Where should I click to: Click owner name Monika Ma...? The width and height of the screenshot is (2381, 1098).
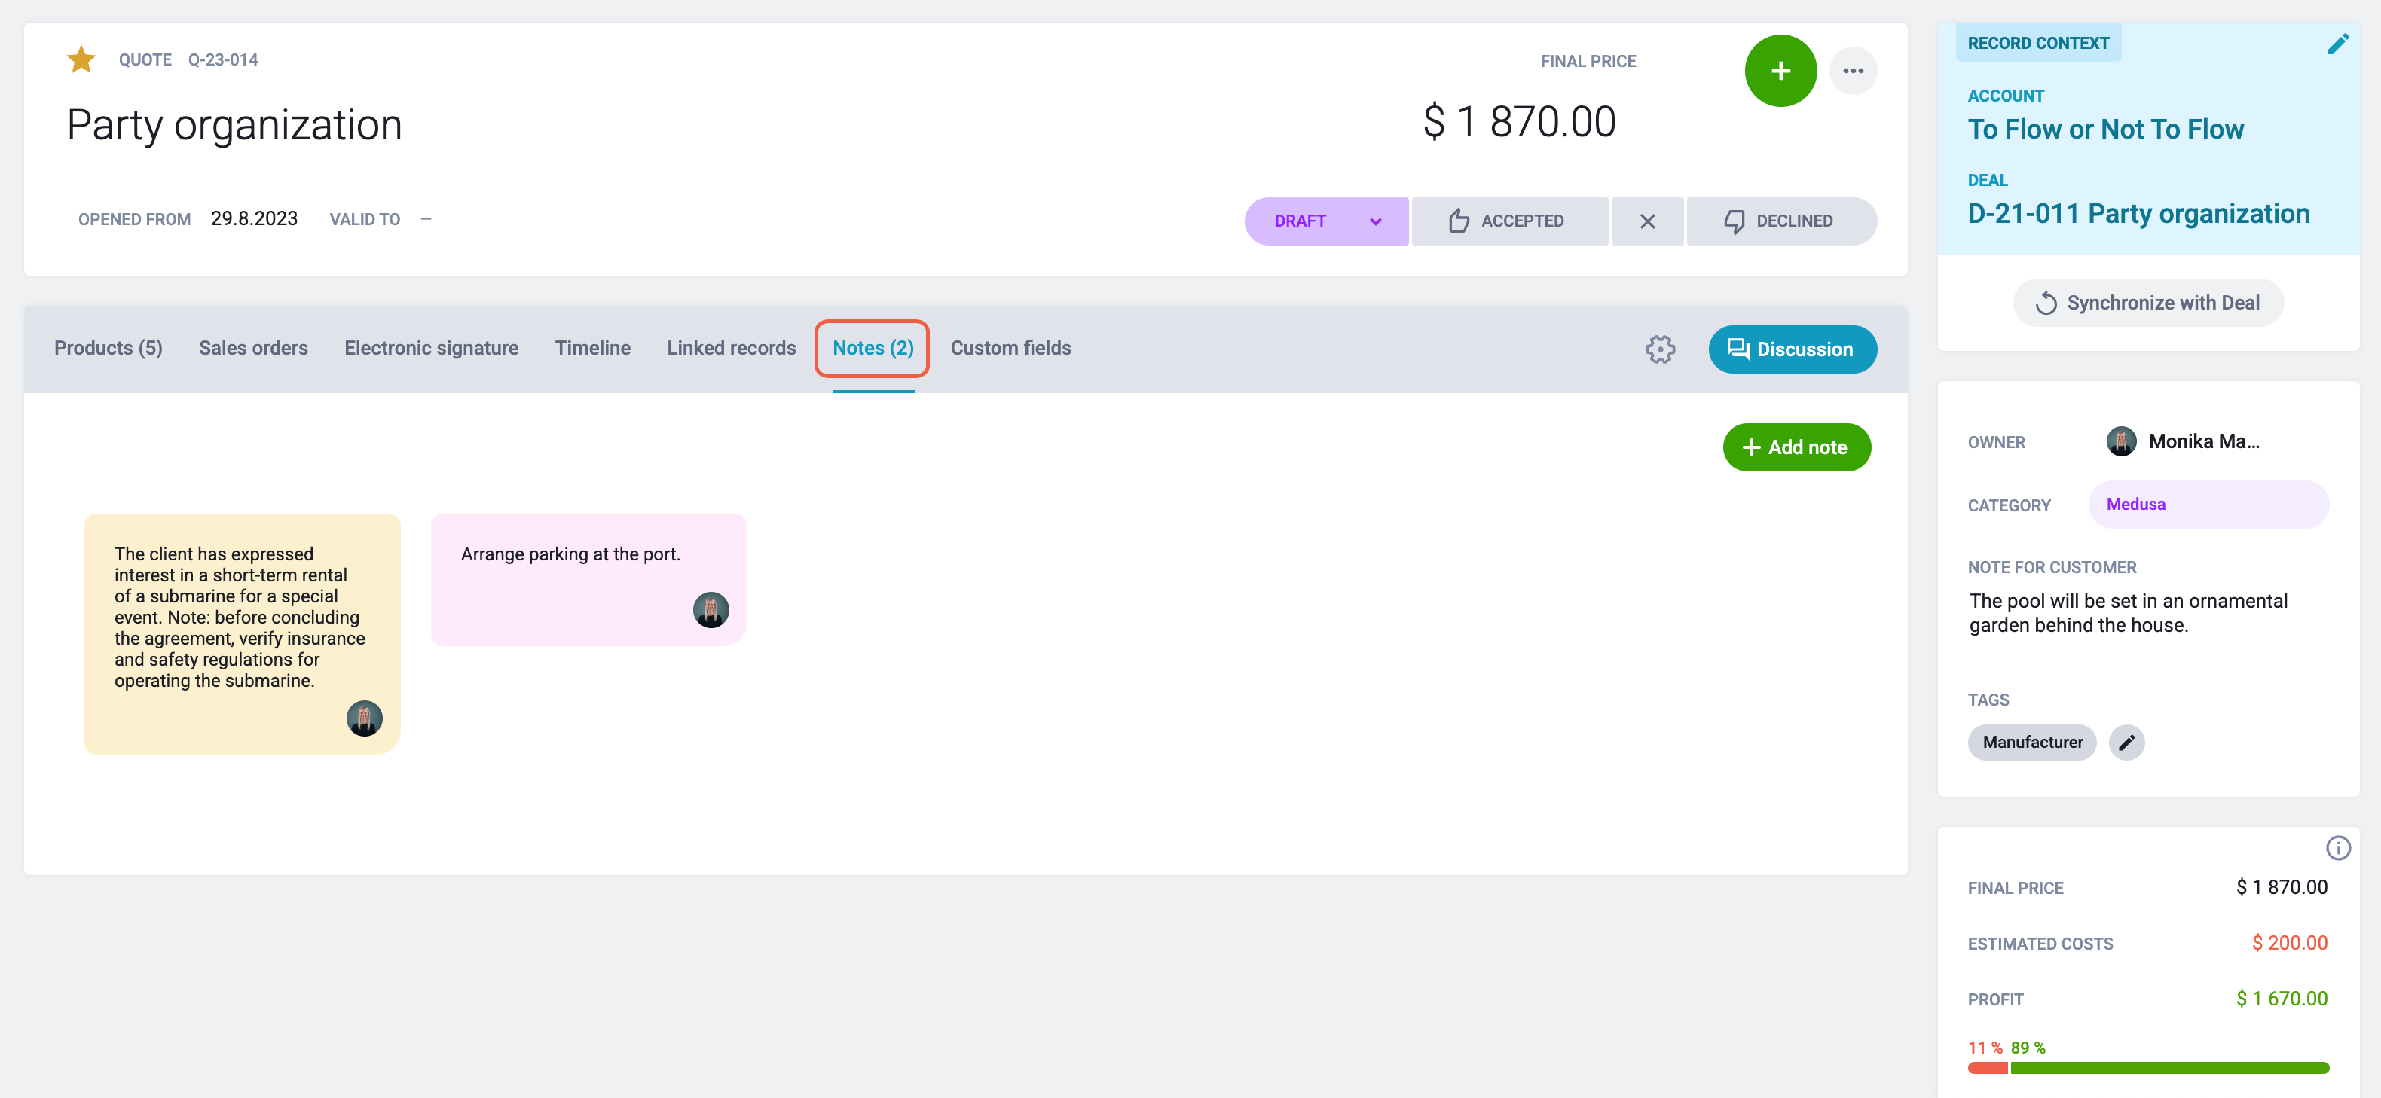(x=2203, y=441)
